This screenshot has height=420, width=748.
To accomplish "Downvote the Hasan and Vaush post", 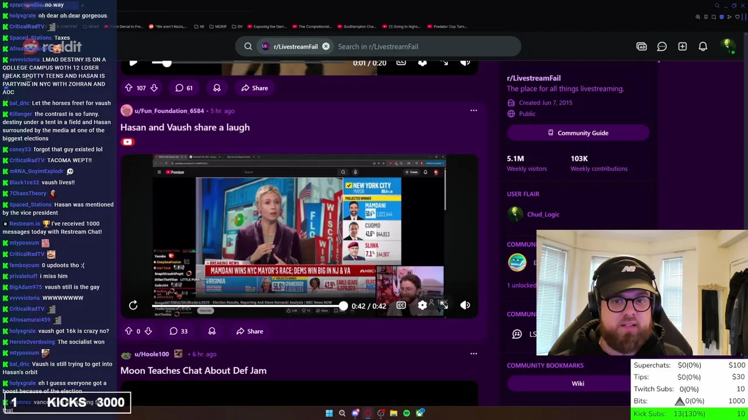I will point(148,331).
